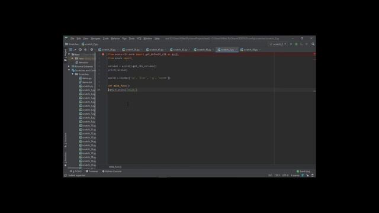Click the green Run button
This screenshot has height=213, width=379.
pos(291,44)
